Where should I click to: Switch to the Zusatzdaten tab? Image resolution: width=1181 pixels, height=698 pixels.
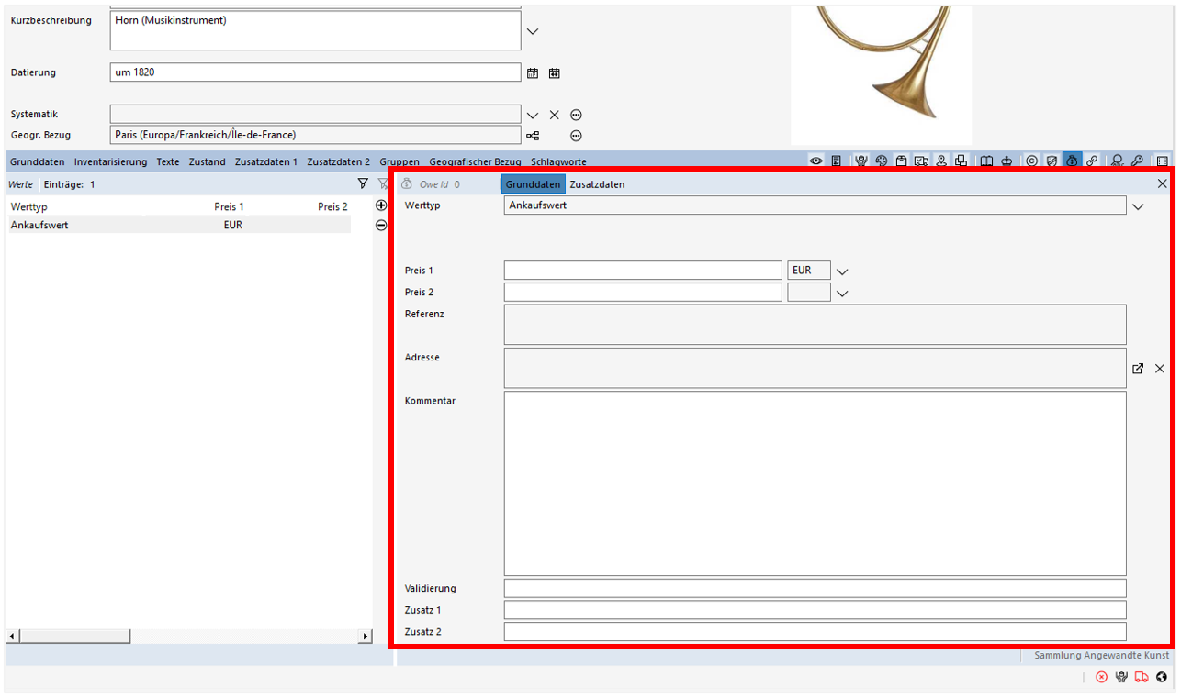click(597, 183)
